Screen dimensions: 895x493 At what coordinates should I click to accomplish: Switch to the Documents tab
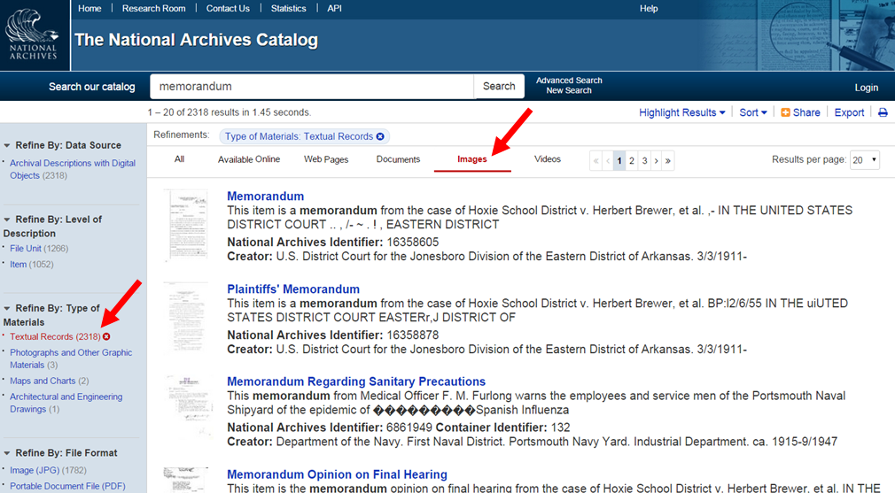[x=398, y=159]
